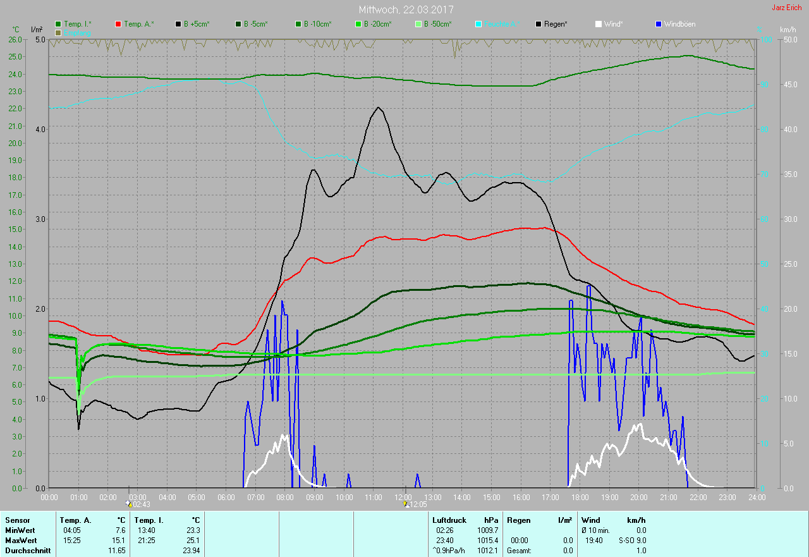Click the marker icon at 02:43
Screen dimensions: 809x557
[x=129, y=505]
